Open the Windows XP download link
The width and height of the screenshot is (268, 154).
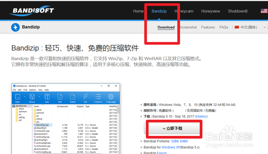tap(170, 147)
